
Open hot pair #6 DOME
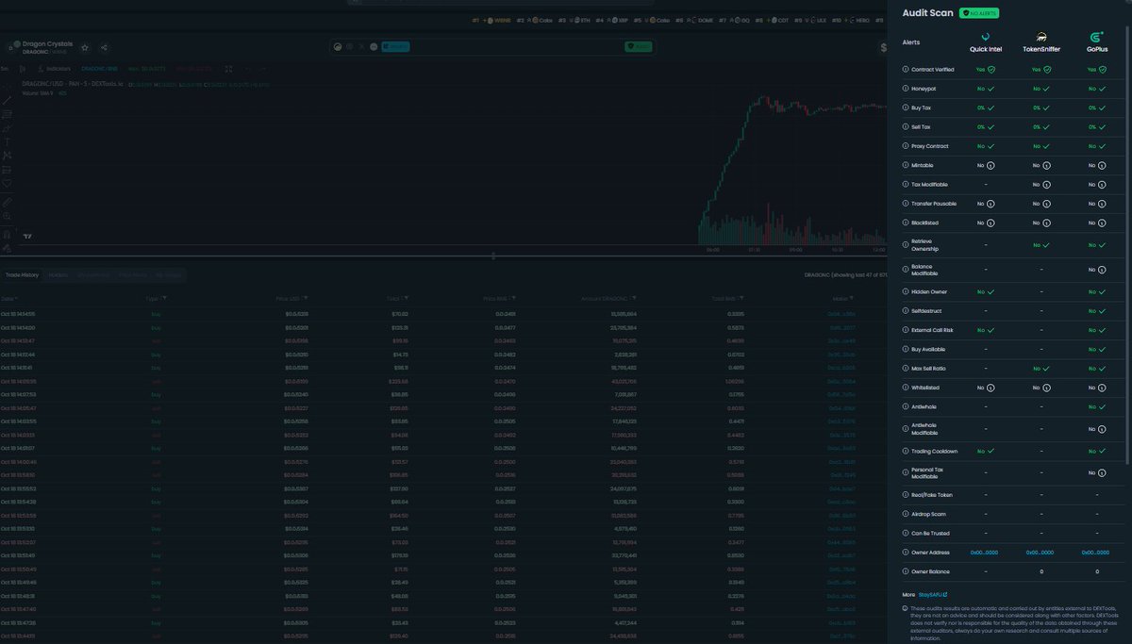tap(694, 20)
